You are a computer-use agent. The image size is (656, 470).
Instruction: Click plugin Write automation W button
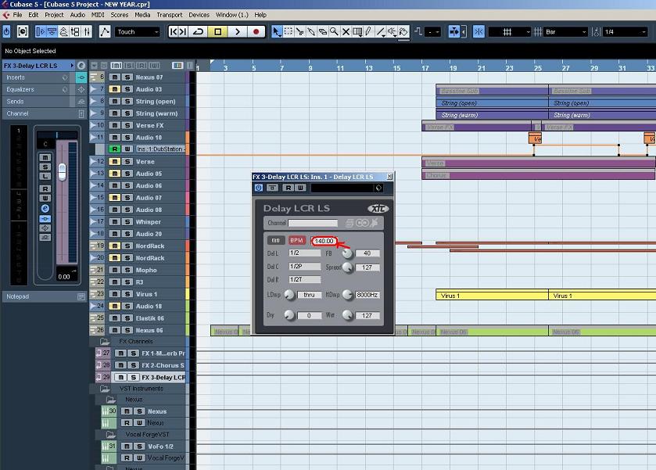click(300, 188)
